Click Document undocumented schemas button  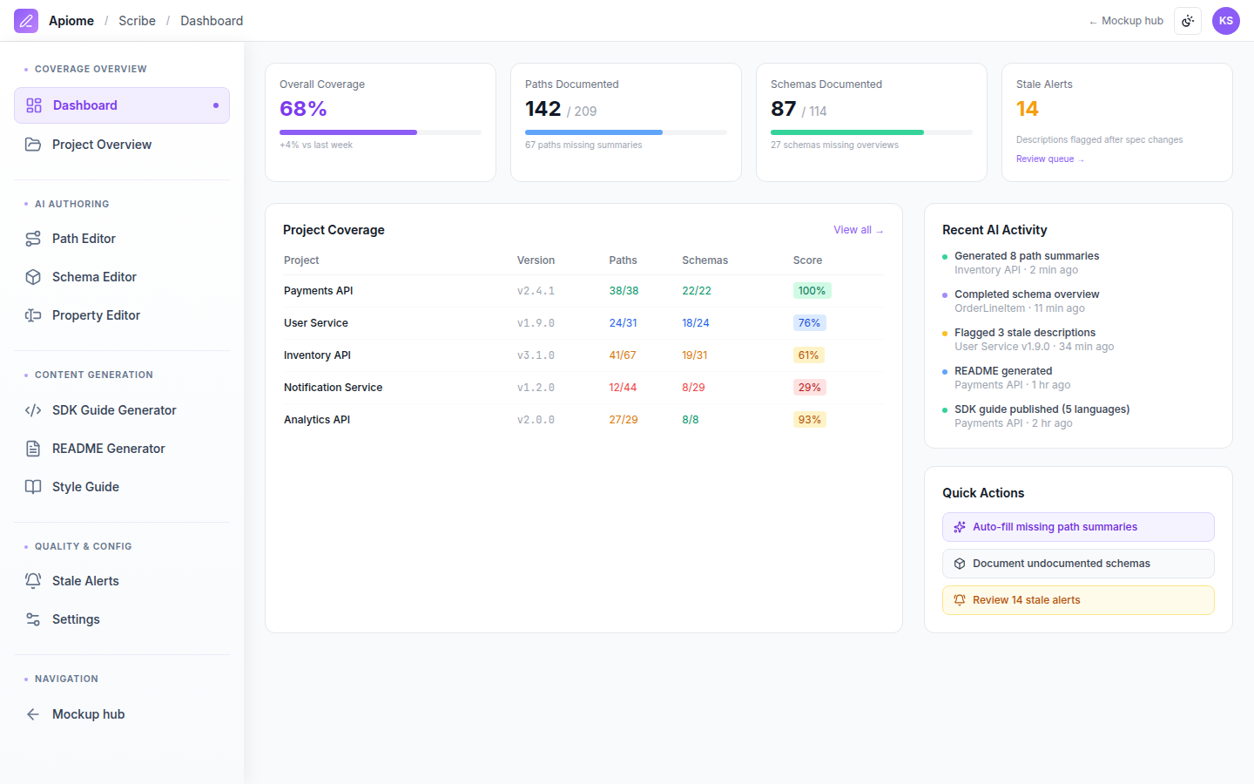[1078, 564]
